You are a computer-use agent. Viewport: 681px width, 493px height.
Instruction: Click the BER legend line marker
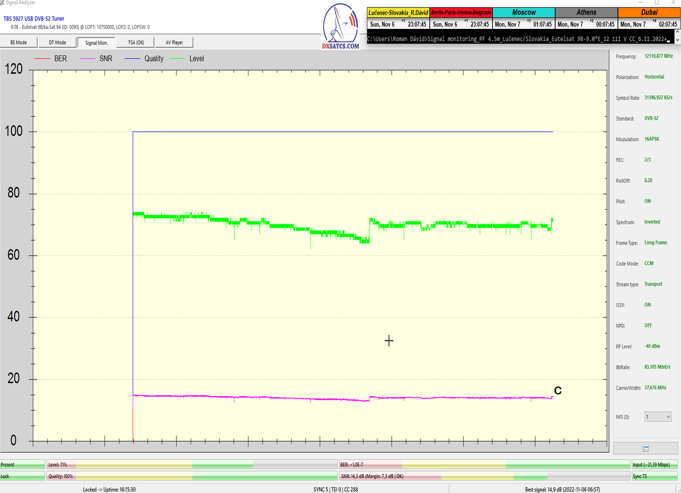tap(43, 59)
